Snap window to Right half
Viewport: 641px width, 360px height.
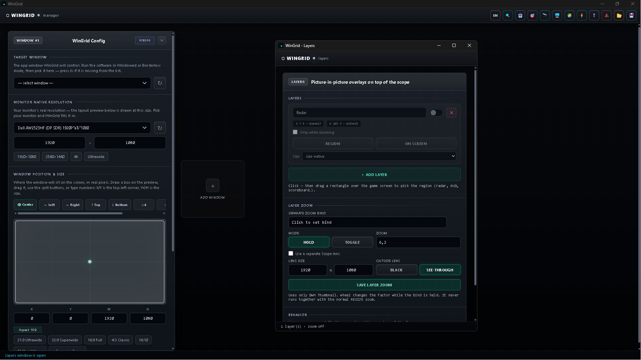click(73, 205)
